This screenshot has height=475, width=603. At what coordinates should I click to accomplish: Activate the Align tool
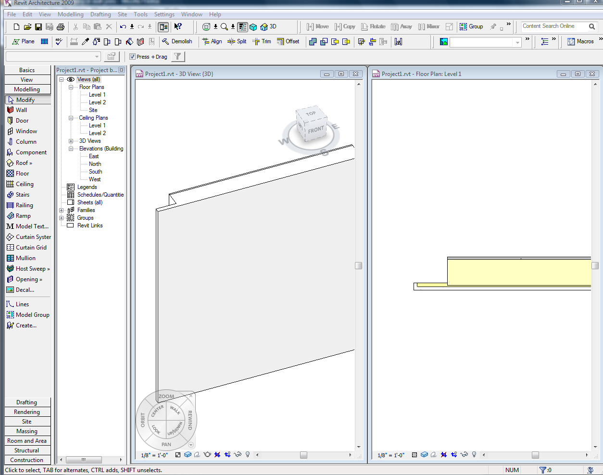212,41
